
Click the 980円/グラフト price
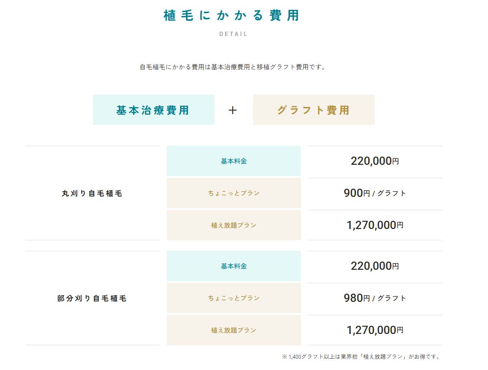[375, 298]
